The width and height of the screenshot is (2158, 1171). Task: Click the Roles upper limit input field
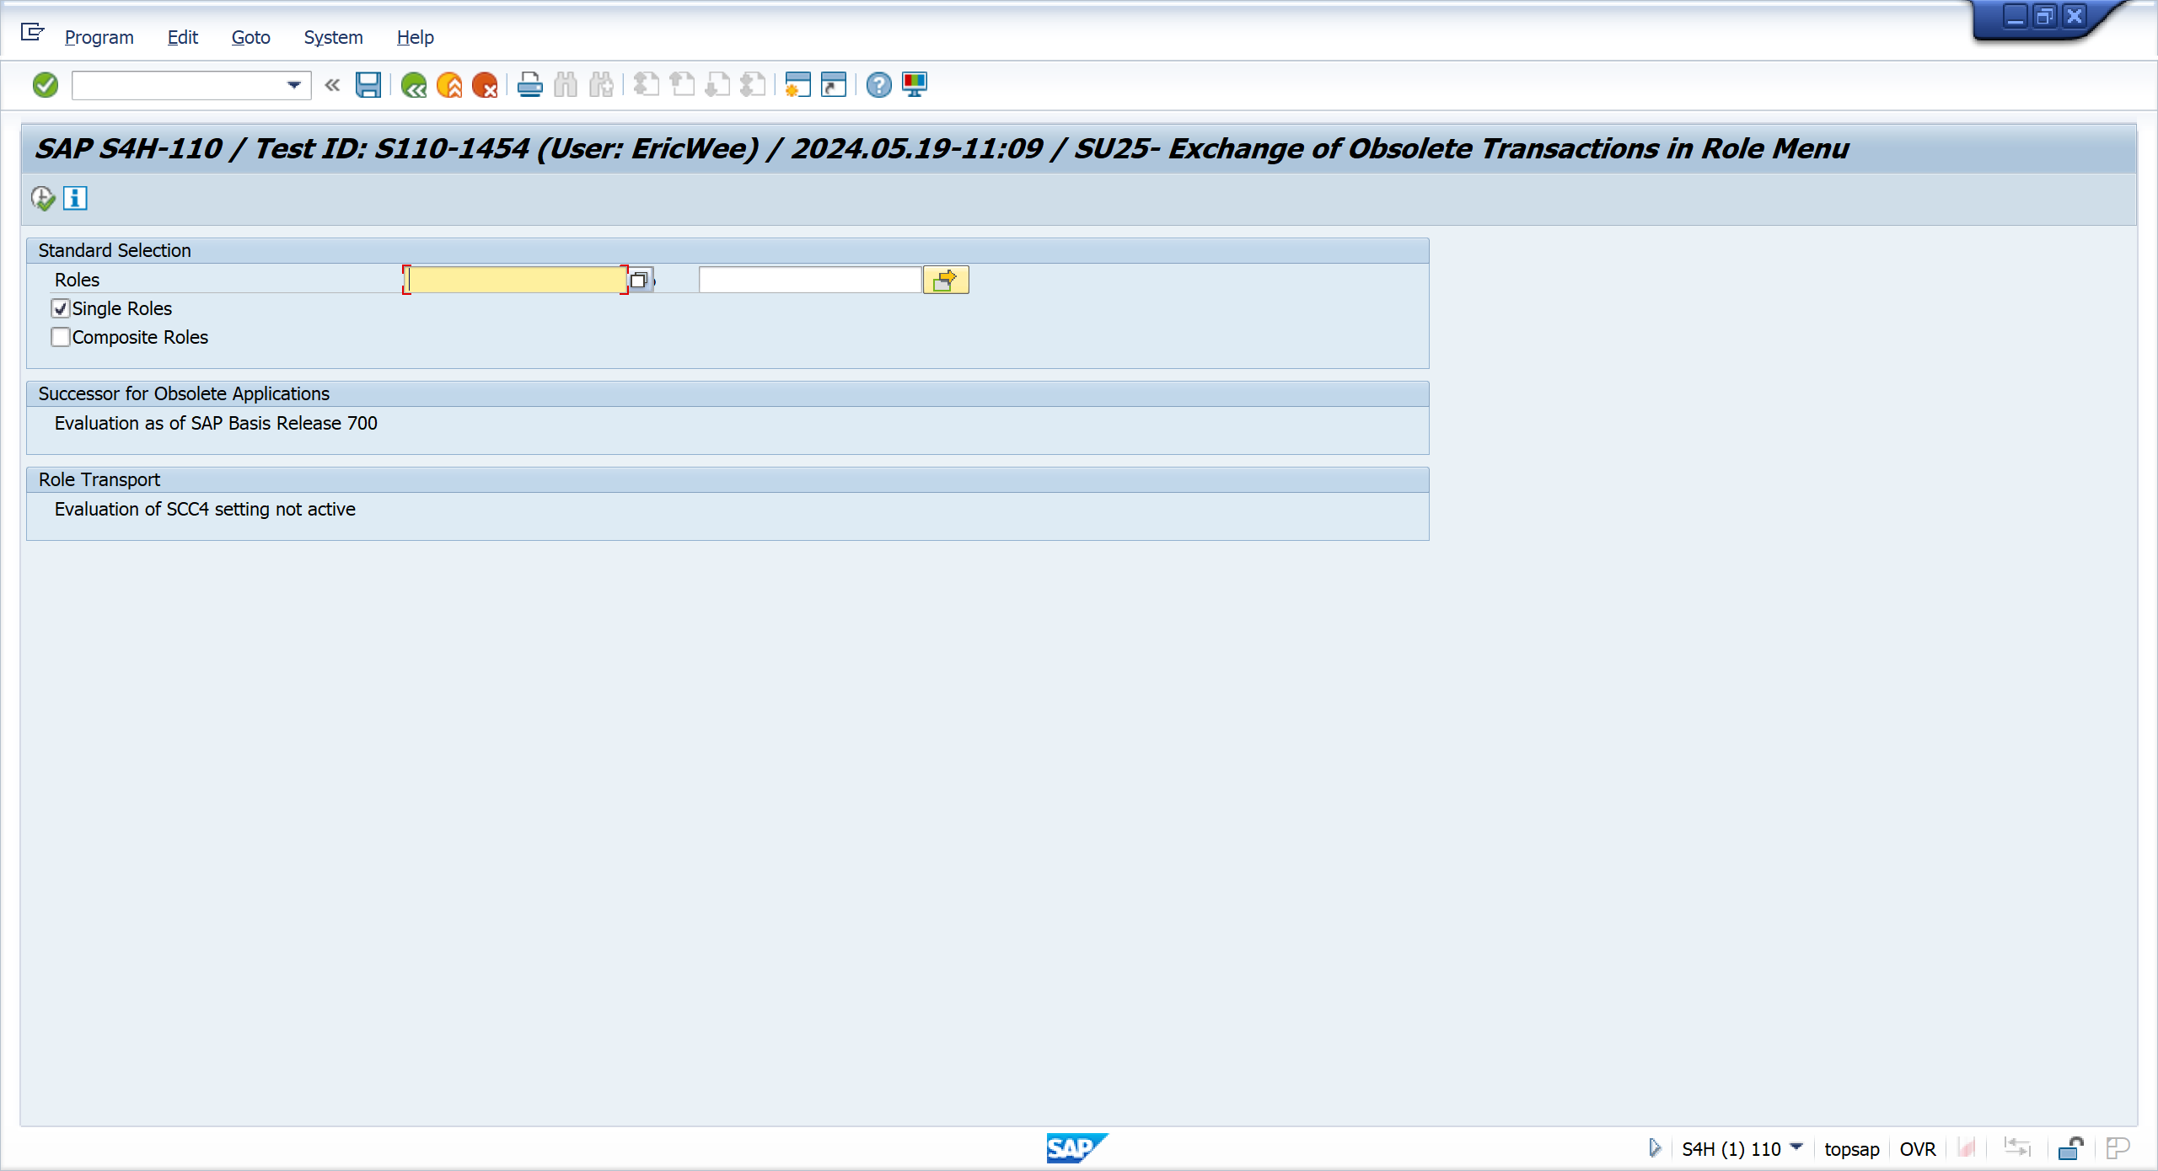[x=809, y=280]
